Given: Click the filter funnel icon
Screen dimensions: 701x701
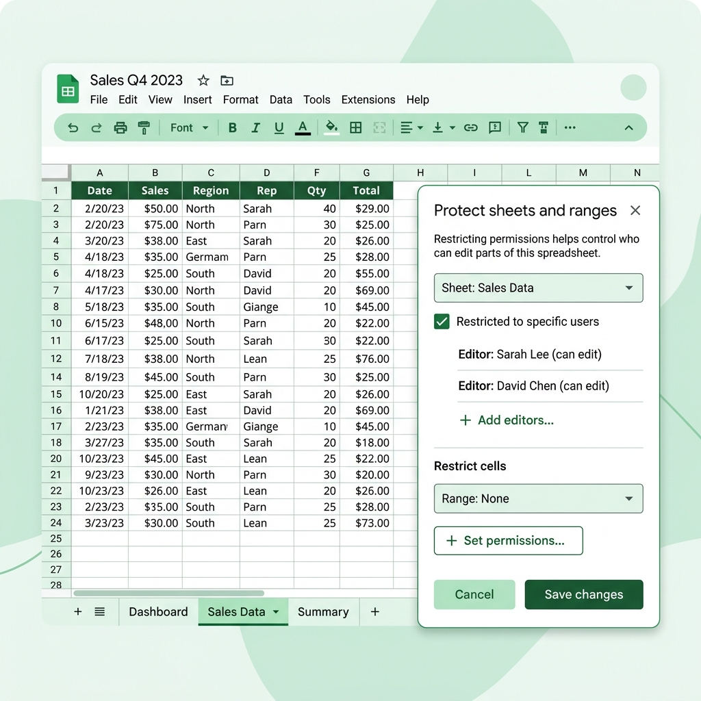Looking at the screenshot, I should pos(522,128).
